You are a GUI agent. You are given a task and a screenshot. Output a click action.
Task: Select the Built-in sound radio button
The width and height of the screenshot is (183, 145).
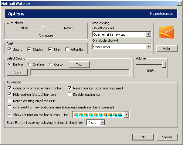click(x=10, y=64)
